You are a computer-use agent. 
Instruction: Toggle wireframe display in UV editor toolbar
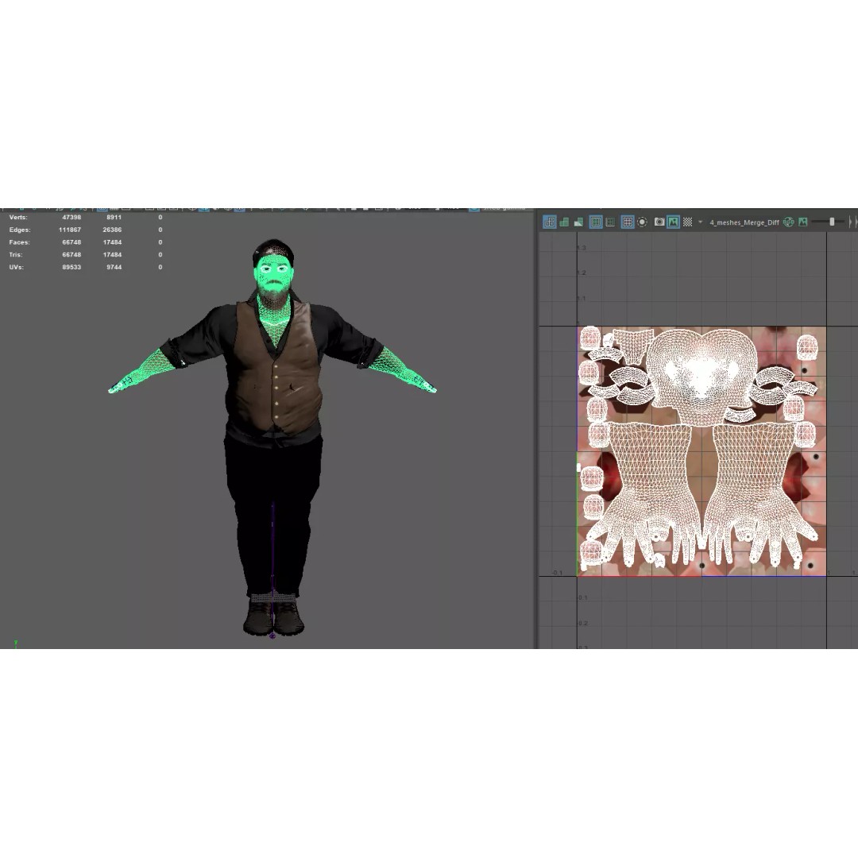click(550, 222)
